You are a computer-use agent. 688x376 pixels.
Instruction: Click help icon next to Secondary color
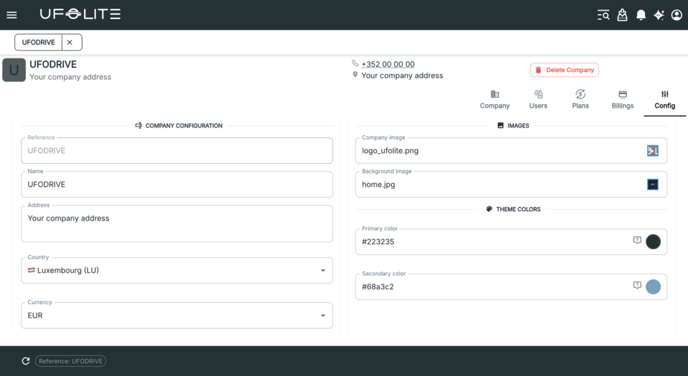pyautogui.click(x=637, y=285)
